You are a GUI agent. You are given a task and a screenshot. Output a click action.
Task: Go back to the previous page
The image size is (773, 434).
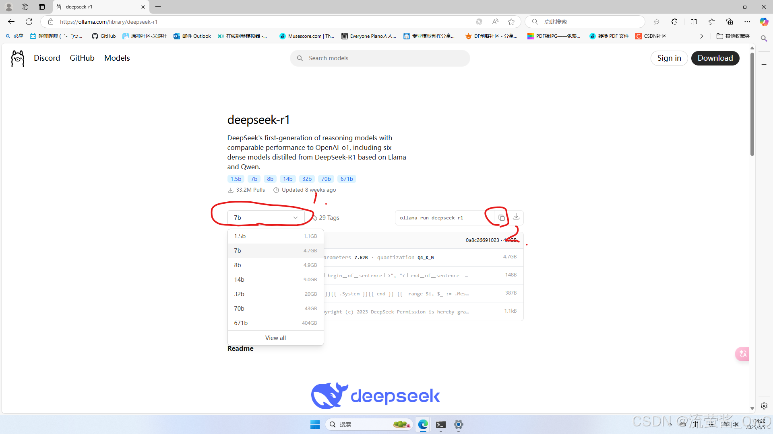(x=11, y=22)
